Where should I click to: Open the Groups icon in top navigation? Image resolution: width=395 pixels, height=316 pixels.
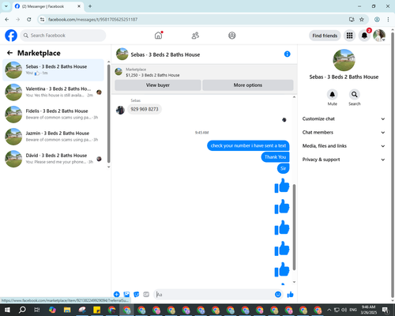pyautogui.click(x=232, y=36)
